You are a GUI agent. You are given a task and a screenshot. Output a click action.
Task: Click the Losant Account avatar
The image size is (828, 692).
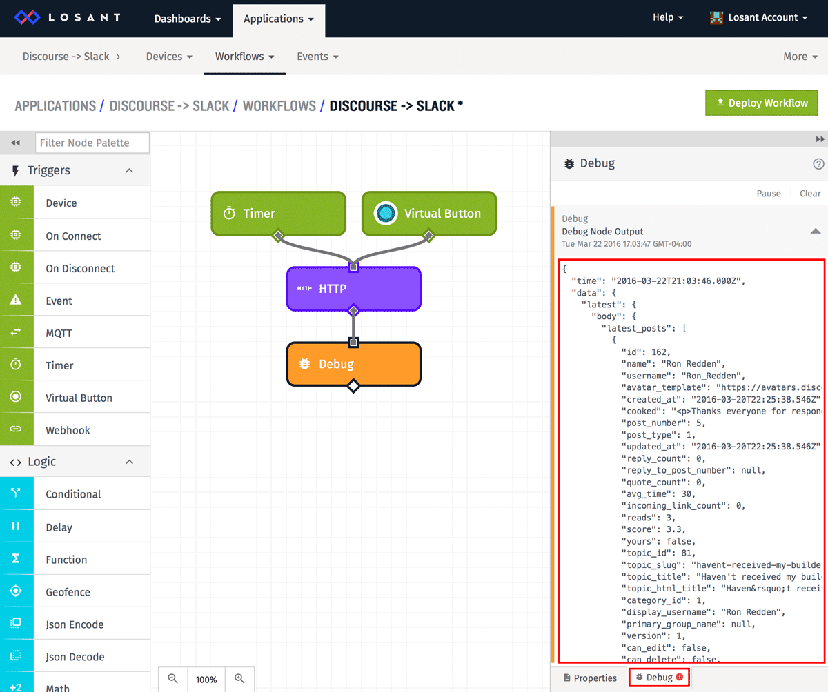tap(717, 18)
